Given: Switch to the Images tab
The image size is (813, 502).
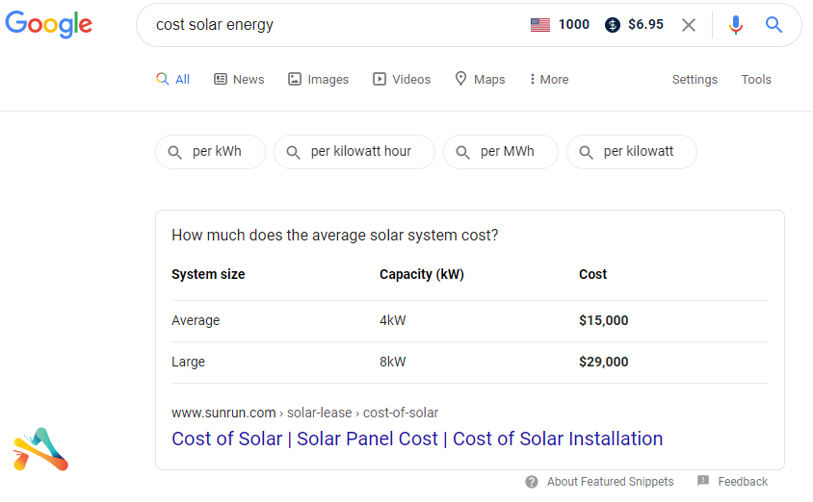Looking at the screenshot, I should click(x=319, y=80).
